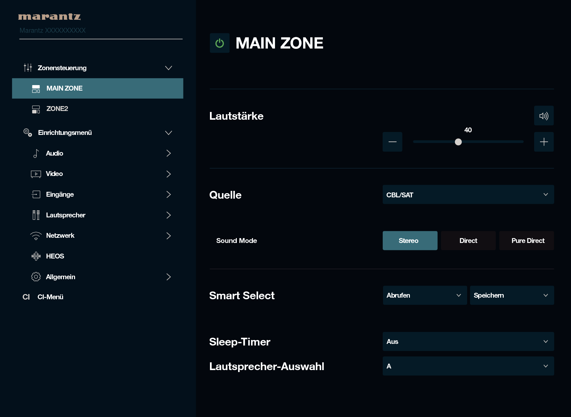Decrease volume with the minus button

point(392,142)
